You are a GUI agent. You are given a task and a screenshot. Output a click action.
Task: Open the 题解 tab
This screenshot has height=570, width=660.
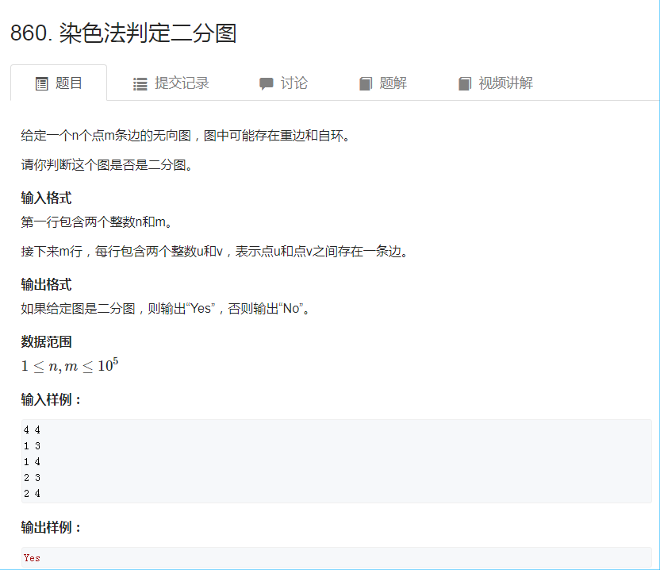(392, 82)
